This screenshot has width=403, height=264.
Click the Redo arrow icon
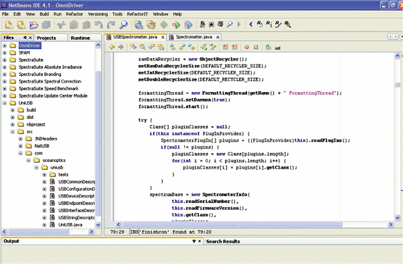coord(111,25)
